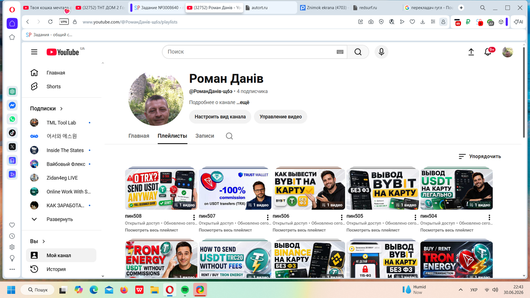
Task: Reload the page
Action: pyautogui.click(x=50, y=22)
